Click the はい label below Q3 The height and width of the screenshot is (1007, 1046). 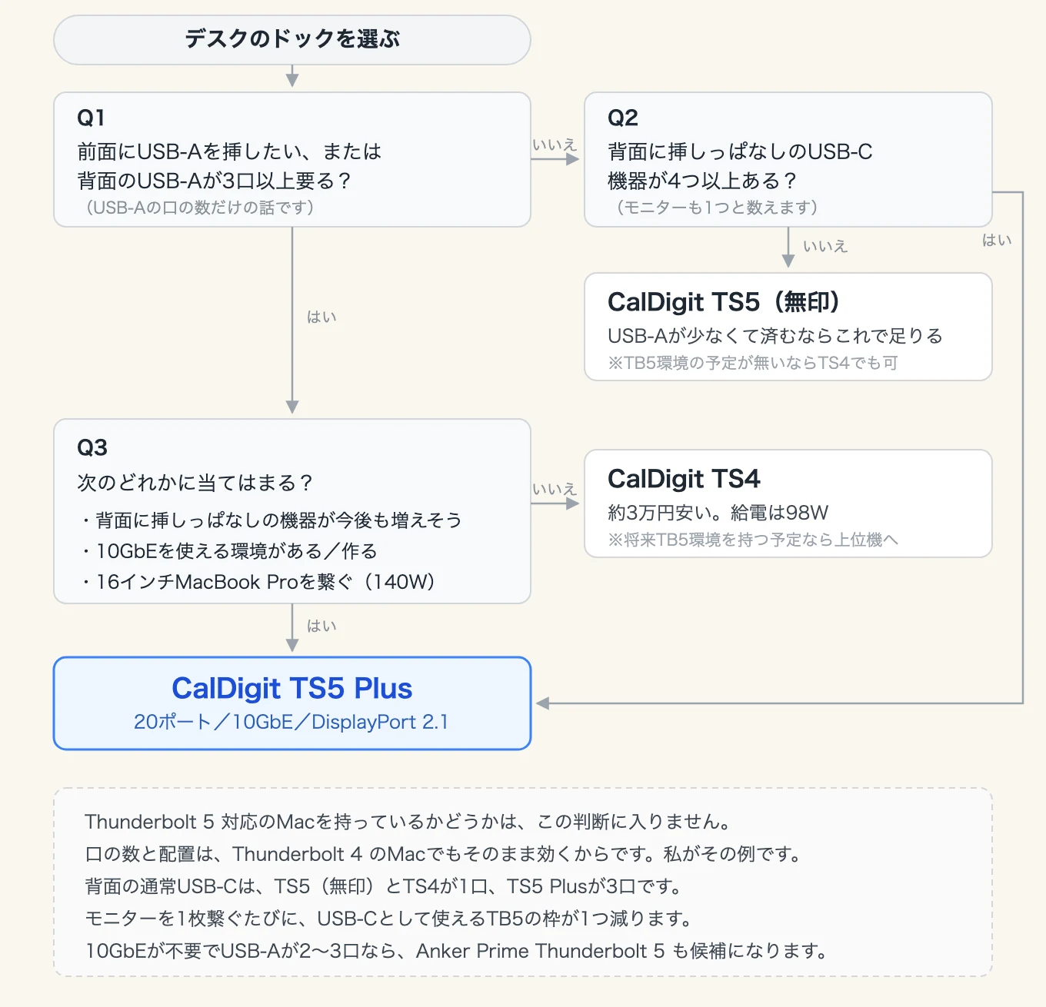(x=321, y=626)
